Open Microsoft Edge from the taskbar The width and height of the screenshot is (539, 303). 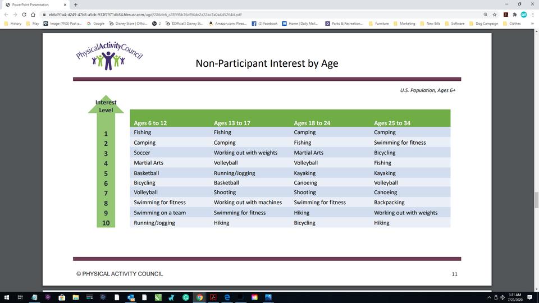coord(227,297)
